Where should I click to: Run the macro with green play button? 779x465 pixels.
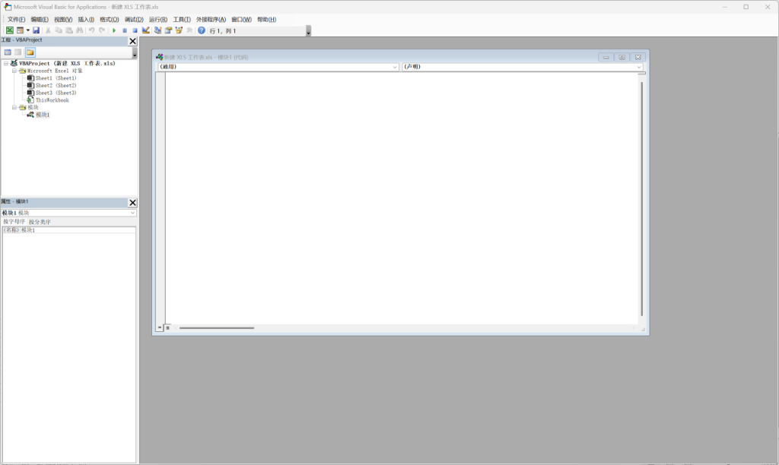(x=114, y=30)
